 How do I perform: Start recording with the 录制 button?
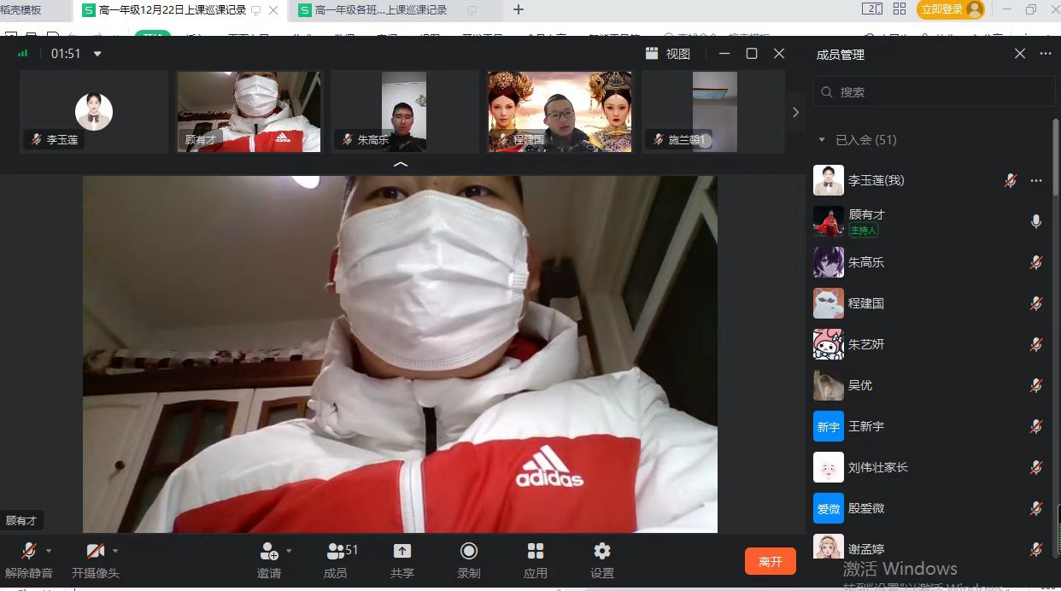tap(468, 559)
